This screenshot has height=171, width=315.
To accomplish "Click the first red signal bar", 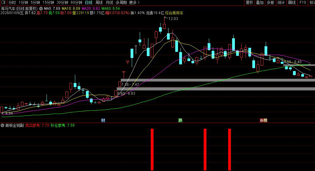I will (x=152, y=150).
